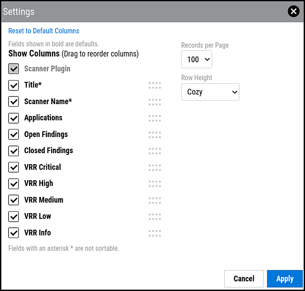Disable the VRR Medium column checkbox
The image size is (305, 291).
click(14, 200)
